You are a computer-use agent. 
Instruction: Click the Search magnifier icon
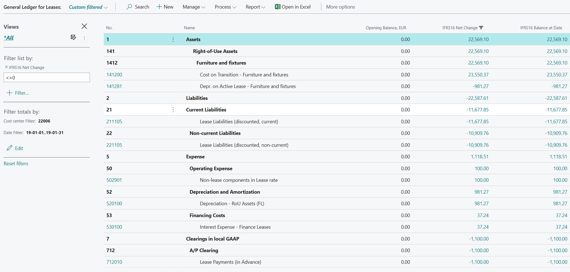pyautogui.click(x=129, y=7)
